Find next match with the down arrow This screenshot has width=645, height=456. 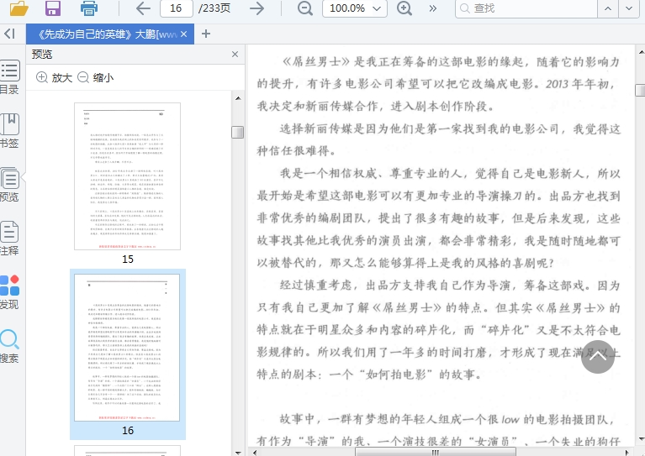pos(629,8)
